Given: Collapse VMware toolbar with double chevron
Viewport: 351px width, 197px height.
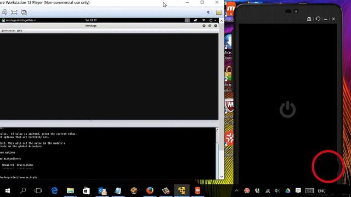Looking at the screenshot, I should click(x=208, y=12).
